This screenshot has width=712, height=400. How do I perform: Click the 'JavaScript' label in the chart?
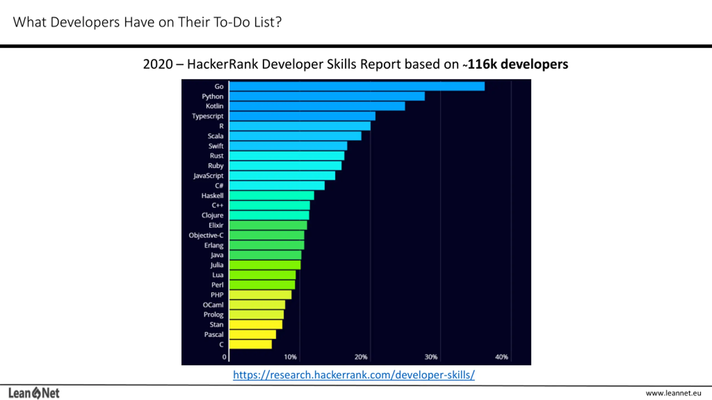(x=208, y=176)
